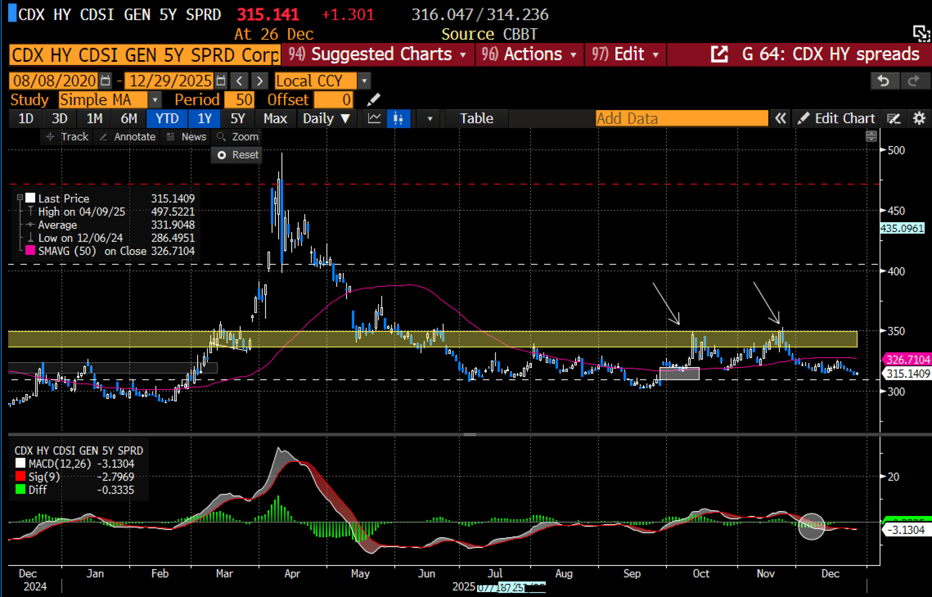Image resolution: width=932 pixels, height=597 pixels.
Task: Enable the Track crosshair toggle
Action: (x=67, y=137)
